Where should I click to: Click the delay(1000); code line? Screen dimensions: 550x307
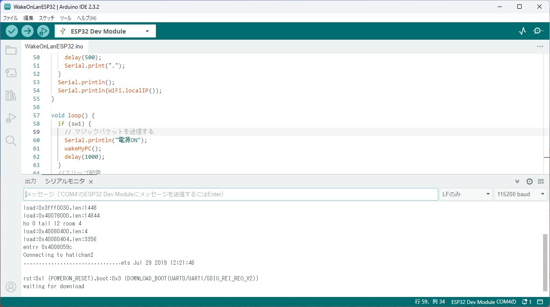[x=85, y=157]
